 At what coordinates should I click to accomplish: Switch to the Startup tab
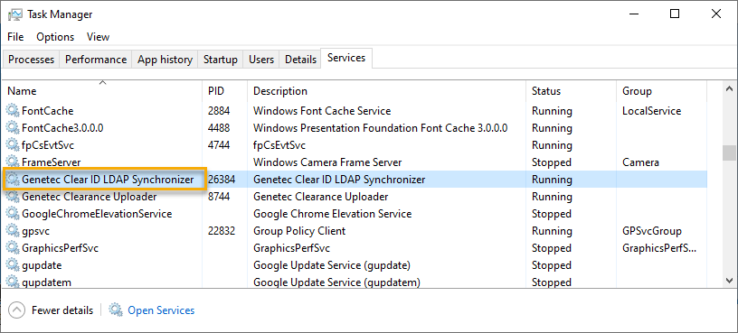point(221,60)
